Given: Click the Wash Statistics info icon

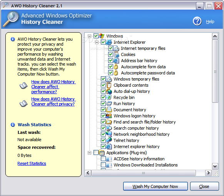Looking at the screenshot, I should coord(13,125).
